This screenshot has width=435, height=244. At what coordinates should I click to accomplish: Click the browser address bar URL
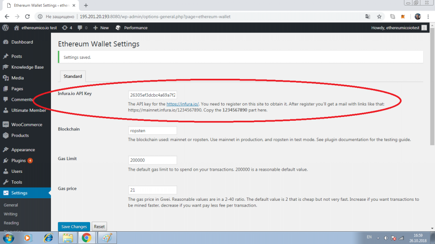155,17
